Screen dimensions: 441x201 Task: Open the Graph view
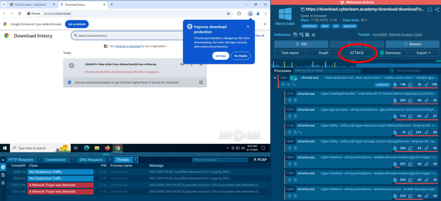(x=323, y=53)
